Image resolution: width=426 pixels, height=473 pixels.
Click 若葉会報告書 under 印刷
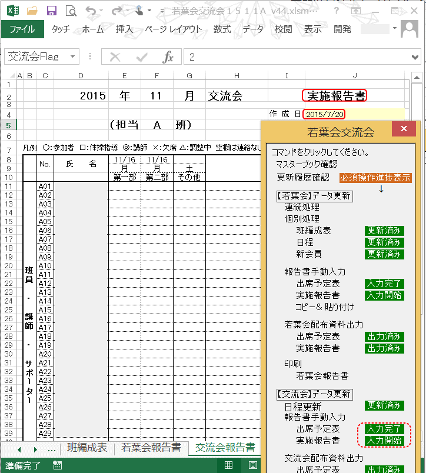click(x=322, y=376)
